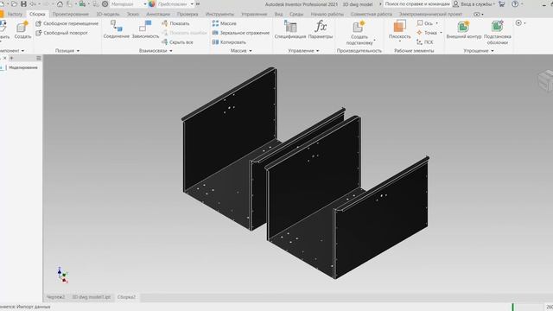Open Спецификация (Bill of Materials)
Screen dimensions: 553x311
pos(290,29)
